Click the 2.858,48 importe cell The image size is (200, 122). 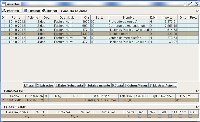click(x=167, y=26)
